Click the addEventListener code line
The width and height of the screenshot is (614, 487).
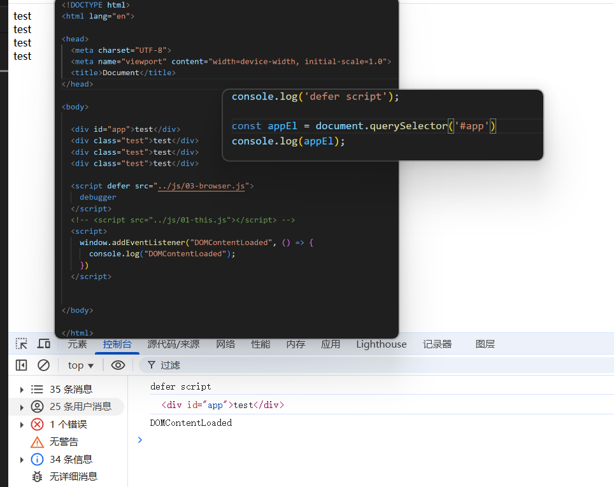click(196, 243)
